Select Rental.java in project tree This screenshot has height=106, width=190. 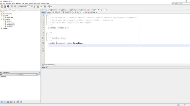click(10, 17)
